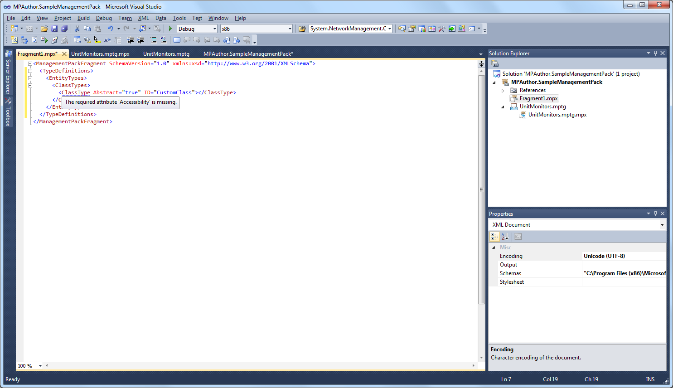Open Start Page green arrow icon
The height and width of the screenshot is (388, 673).
pos(452,29)
